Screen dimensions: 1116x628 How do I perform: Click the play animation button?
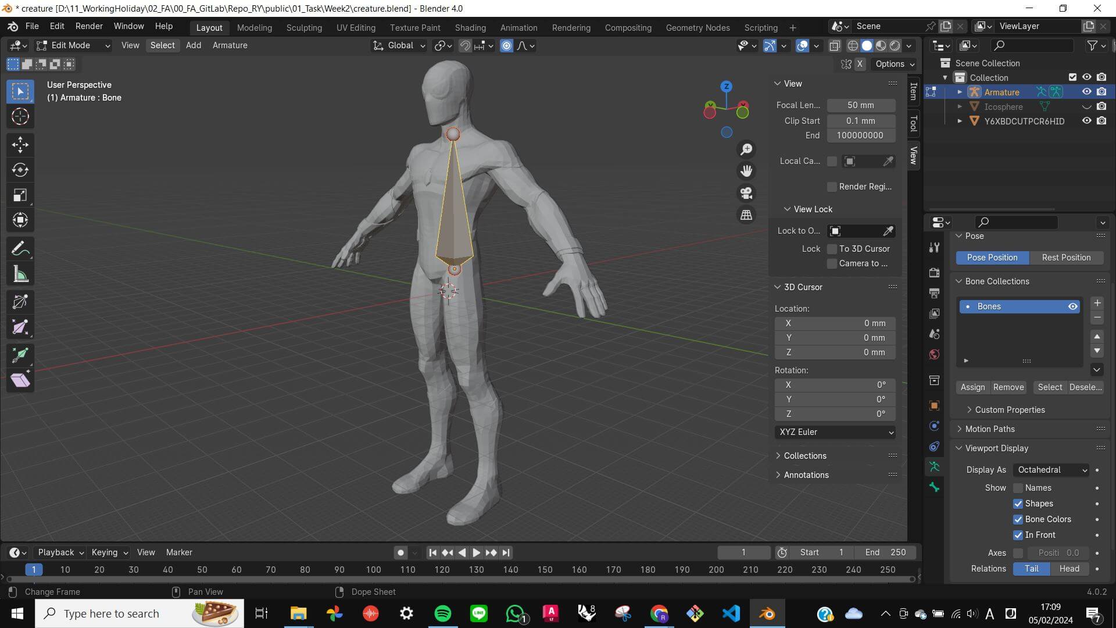tap(476, 552)
